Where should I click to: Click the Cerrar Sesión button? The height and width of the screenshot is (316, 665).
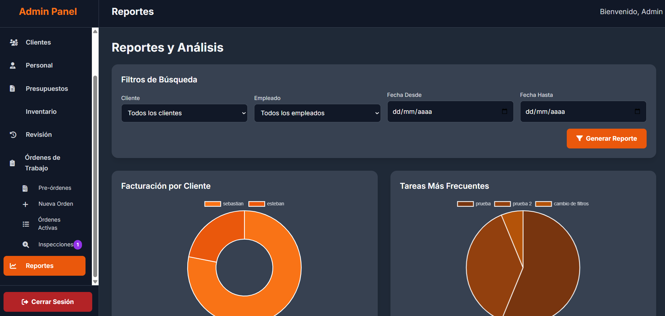pos(48,302)
